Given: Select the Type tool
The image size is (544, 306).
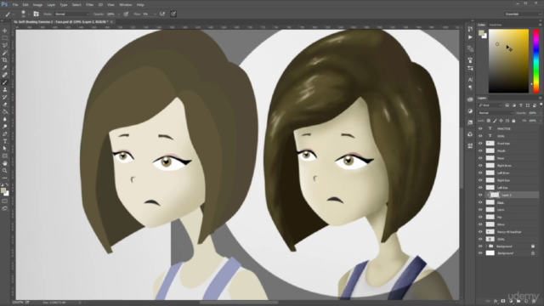Looking at the screenshot, I should (x=5, y=141).
